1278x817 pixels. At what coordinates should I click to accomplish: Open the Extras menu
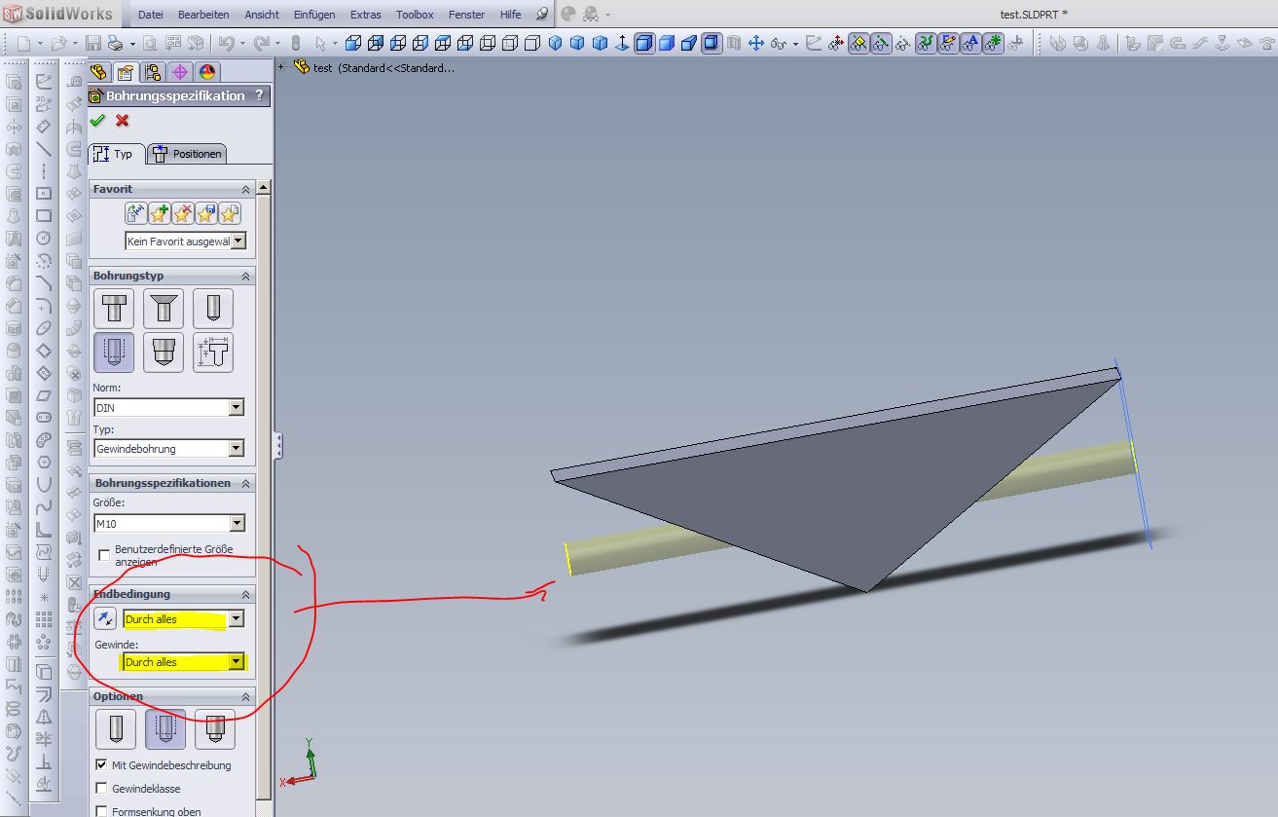366,15
